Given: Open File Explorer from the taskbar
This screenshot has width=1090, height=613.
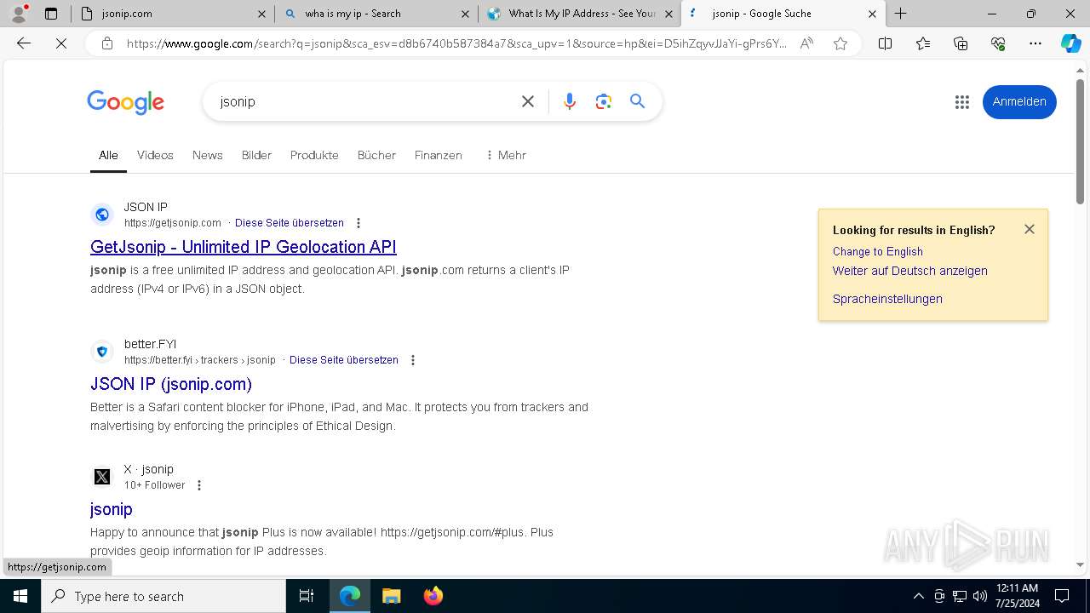Looking at the screenshot, I should tap(391, 596).
